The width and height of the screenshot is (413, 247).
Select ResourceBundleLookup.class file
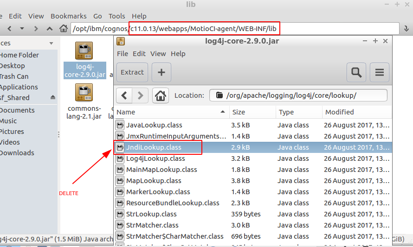pyautogui.click(x=253, y=203)
